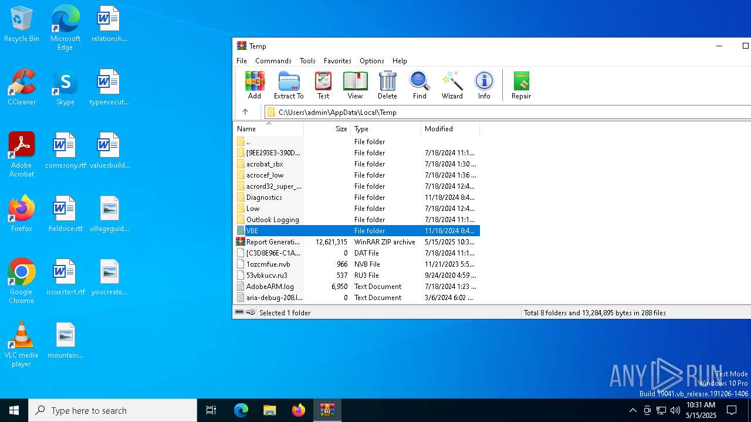The width and height of the screenshot is (751, 422).
Task: Open Task View on taskbar
Action: 211,410
